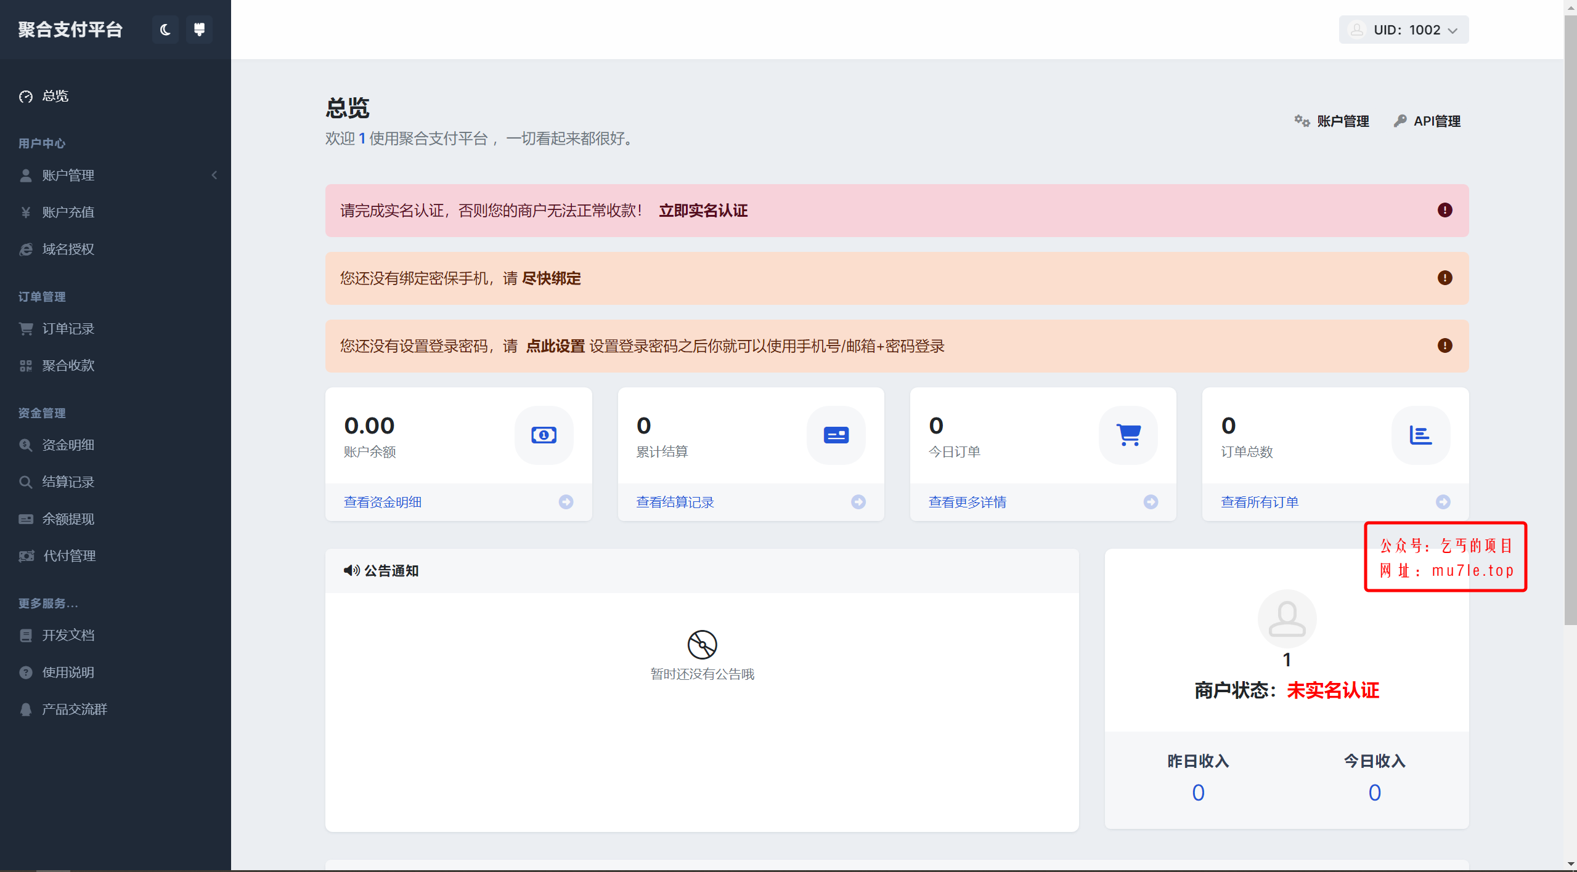
Task: Click the exclamation icon in 登录密码 alert
Action: (x=1445, y=345)
